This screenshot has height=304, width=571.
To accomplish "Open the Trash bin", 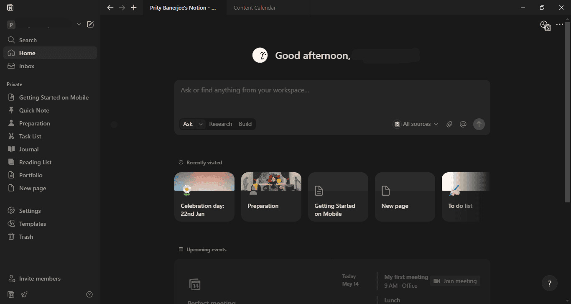I will pyautogui.click(x=50, y=237).
